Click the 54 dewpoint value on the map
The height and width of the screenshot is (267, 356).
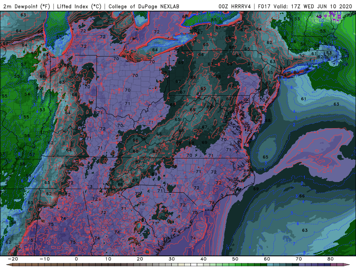[27, 94]
